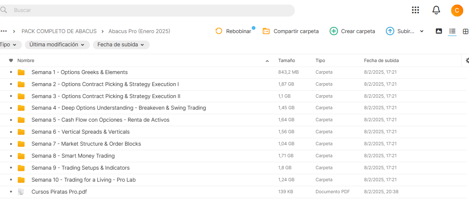Open the orange account avatar C
The height and width of the screenshot is (211, 469).
457,10
